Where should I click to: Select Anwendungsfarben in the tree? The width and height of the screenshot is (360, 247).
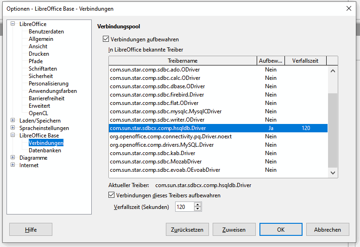[52, 91]
